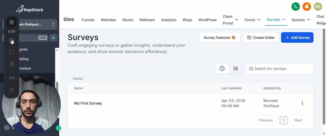Open notifications bell
Screen dimensions: 326x136
[307, 7]
